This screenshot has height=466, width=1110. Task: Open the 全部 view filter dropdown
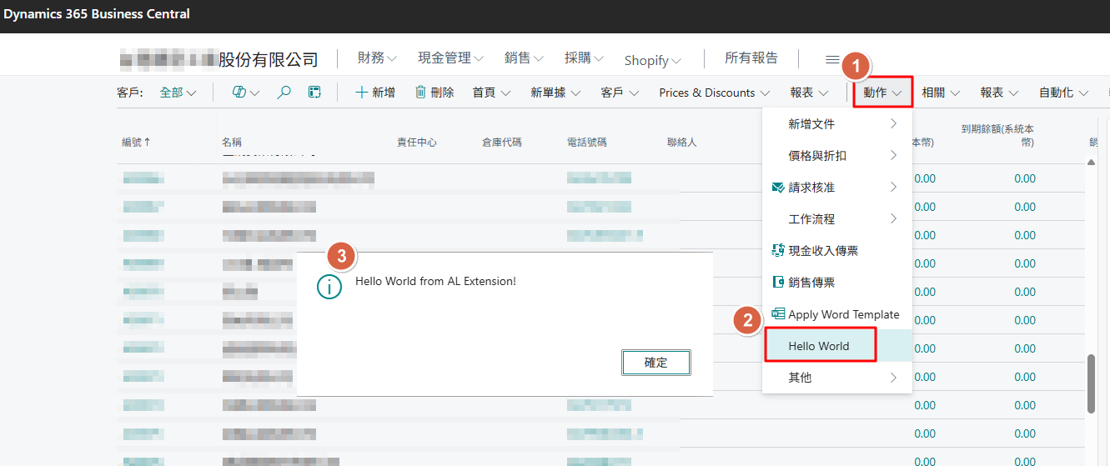[178, 93]
